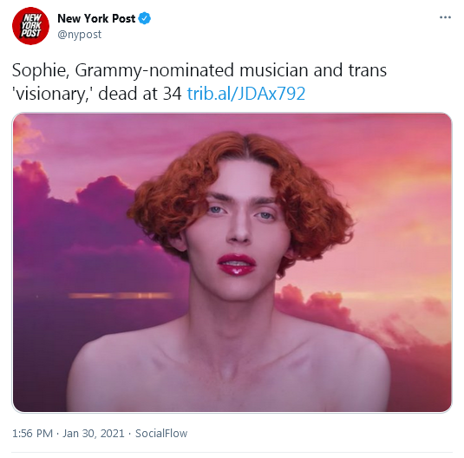464x458 pixels.
Task: Click the 1:56 PM timestamp
Action: pyautogui.click(x=32, y=434)
